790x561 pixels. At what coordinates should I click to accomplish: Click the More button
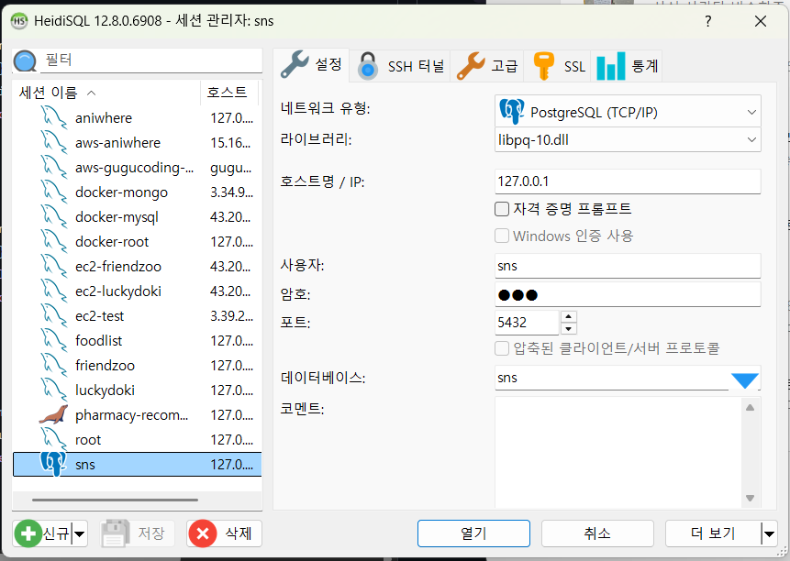click(x=713, y=533)
